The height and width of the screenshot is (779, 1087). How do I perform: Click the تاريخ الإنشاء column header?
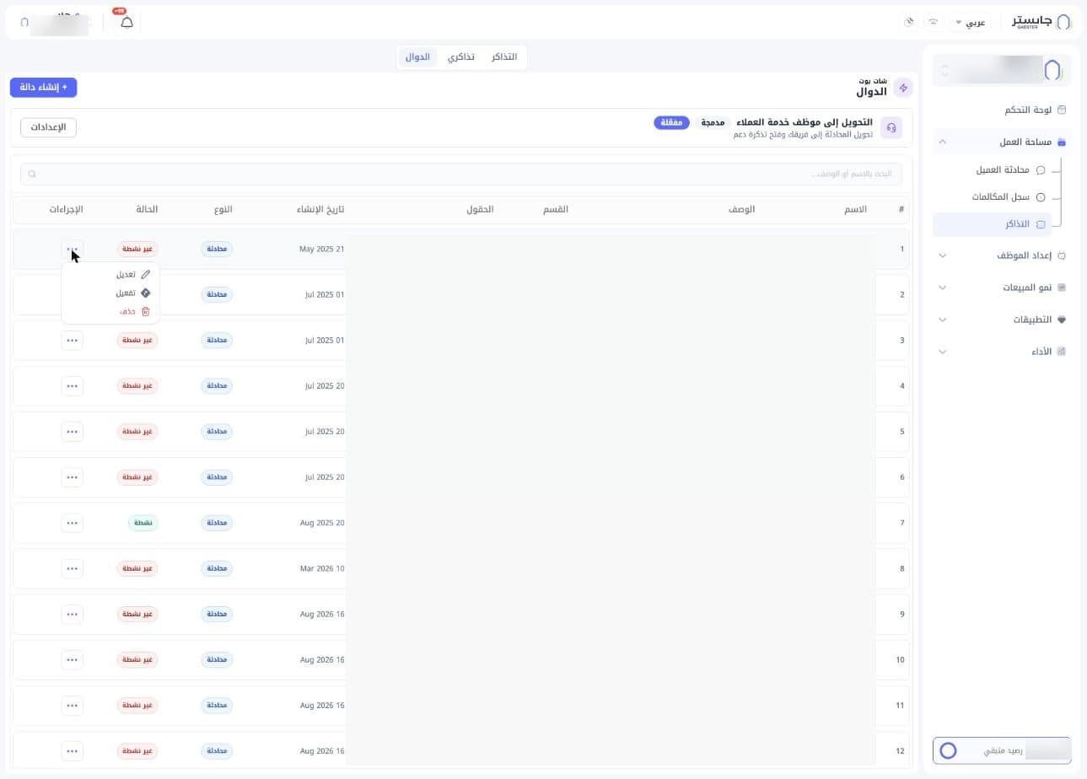(320, 209)
